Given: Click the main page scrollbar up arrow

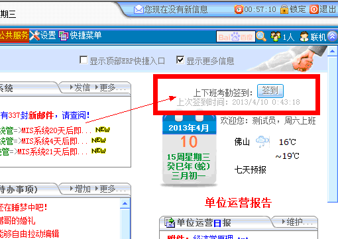Looking at the screenshot, I should [x=332, y=52].
